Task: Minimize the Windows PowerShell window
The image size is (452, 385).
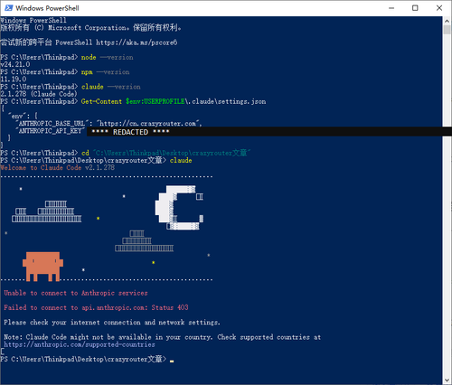Action: (x=391, y=8)
